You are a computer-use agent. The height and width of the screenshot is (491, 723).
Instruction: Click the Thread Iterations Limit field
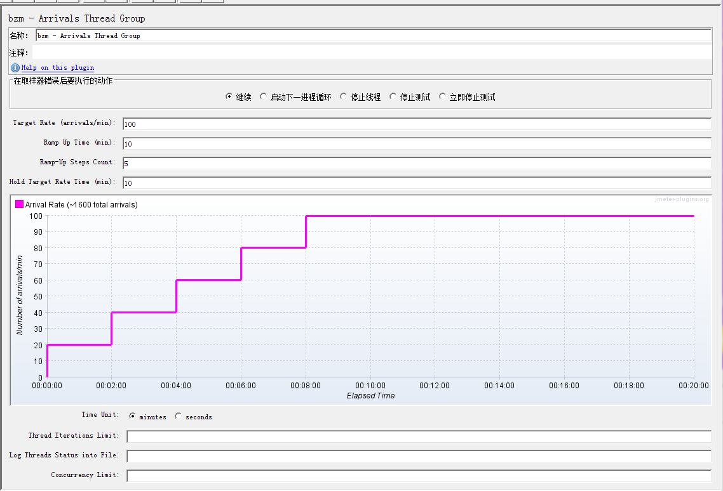pyautogui.click(x=419, y=436)
